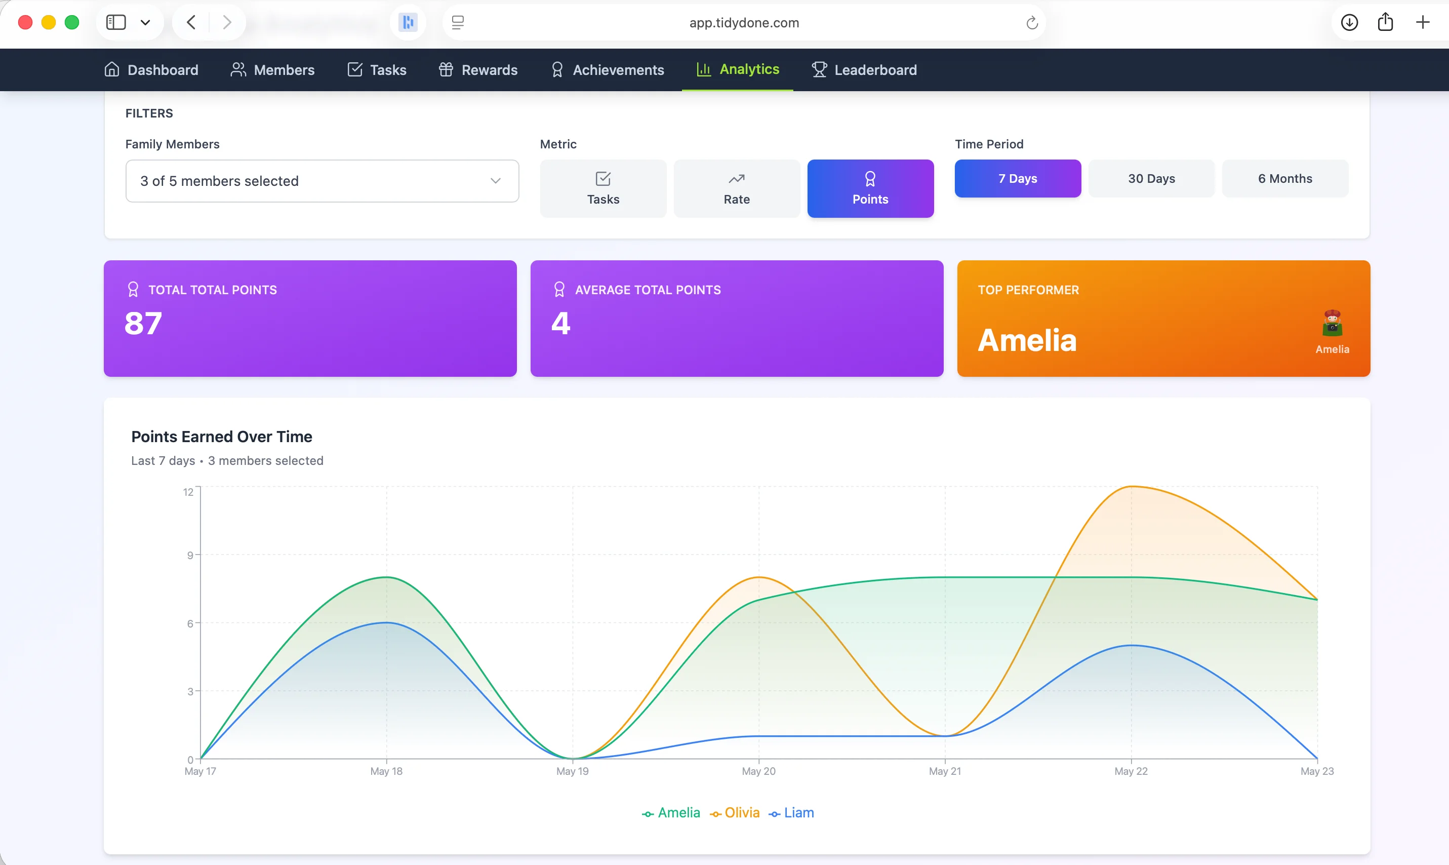Viewport: 1449px width, 865px height.
Task: Click the blue extension icon in toolbar
Action: tap(408, 22)
